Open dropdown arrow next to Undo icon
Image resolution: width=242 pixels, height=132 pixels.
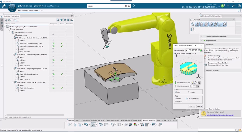[89, 125]
